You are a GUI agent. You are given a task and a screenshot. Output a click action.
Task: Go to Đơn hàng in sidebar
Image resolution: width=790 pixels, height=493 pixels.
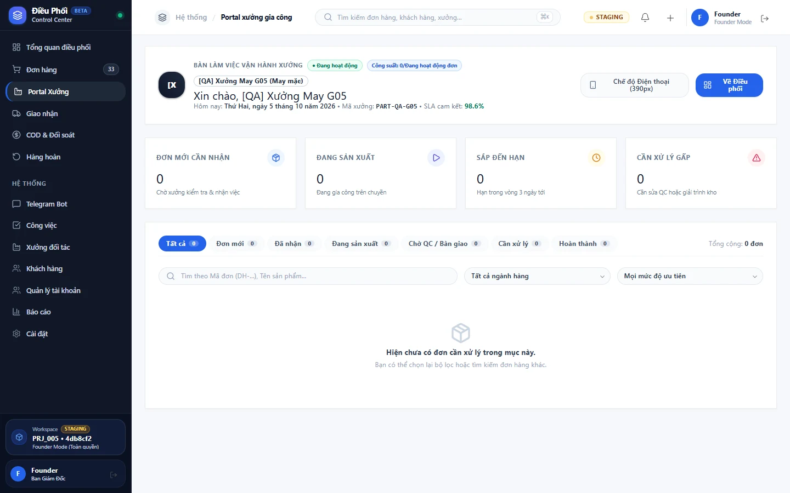[x=66, y=70]
